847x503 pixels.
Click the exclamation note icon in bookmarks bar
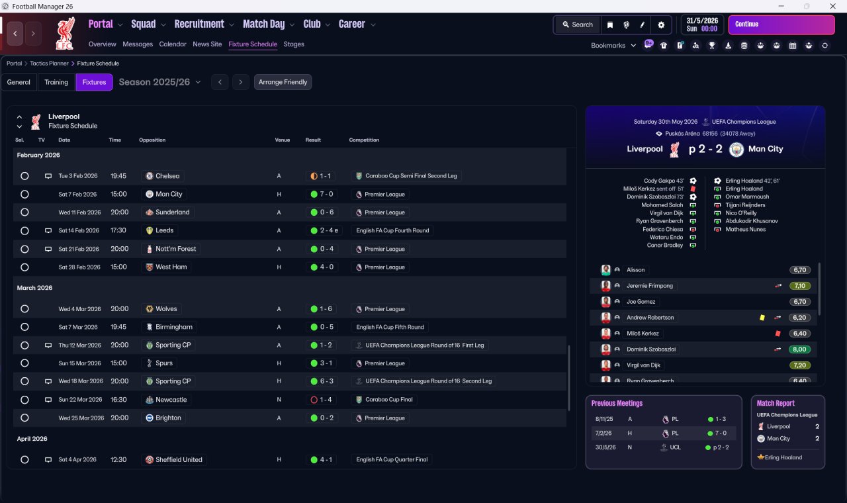tap(680, 46)
